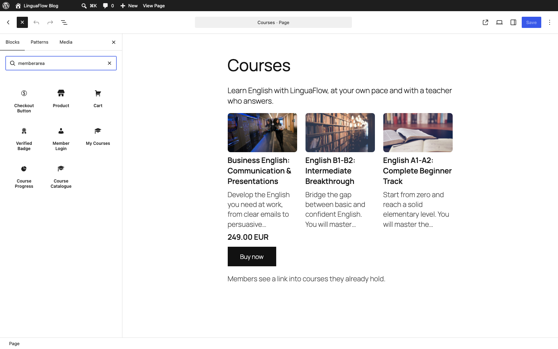The height and width of the screenshot is (349, 558).
Task: View page in new tab icon
Action: (x=485, y=22)
